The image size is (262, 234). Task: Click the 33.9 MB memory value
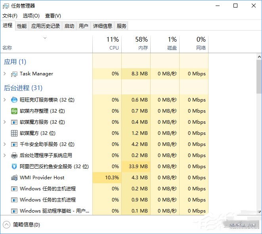click(x=138, y=167)
